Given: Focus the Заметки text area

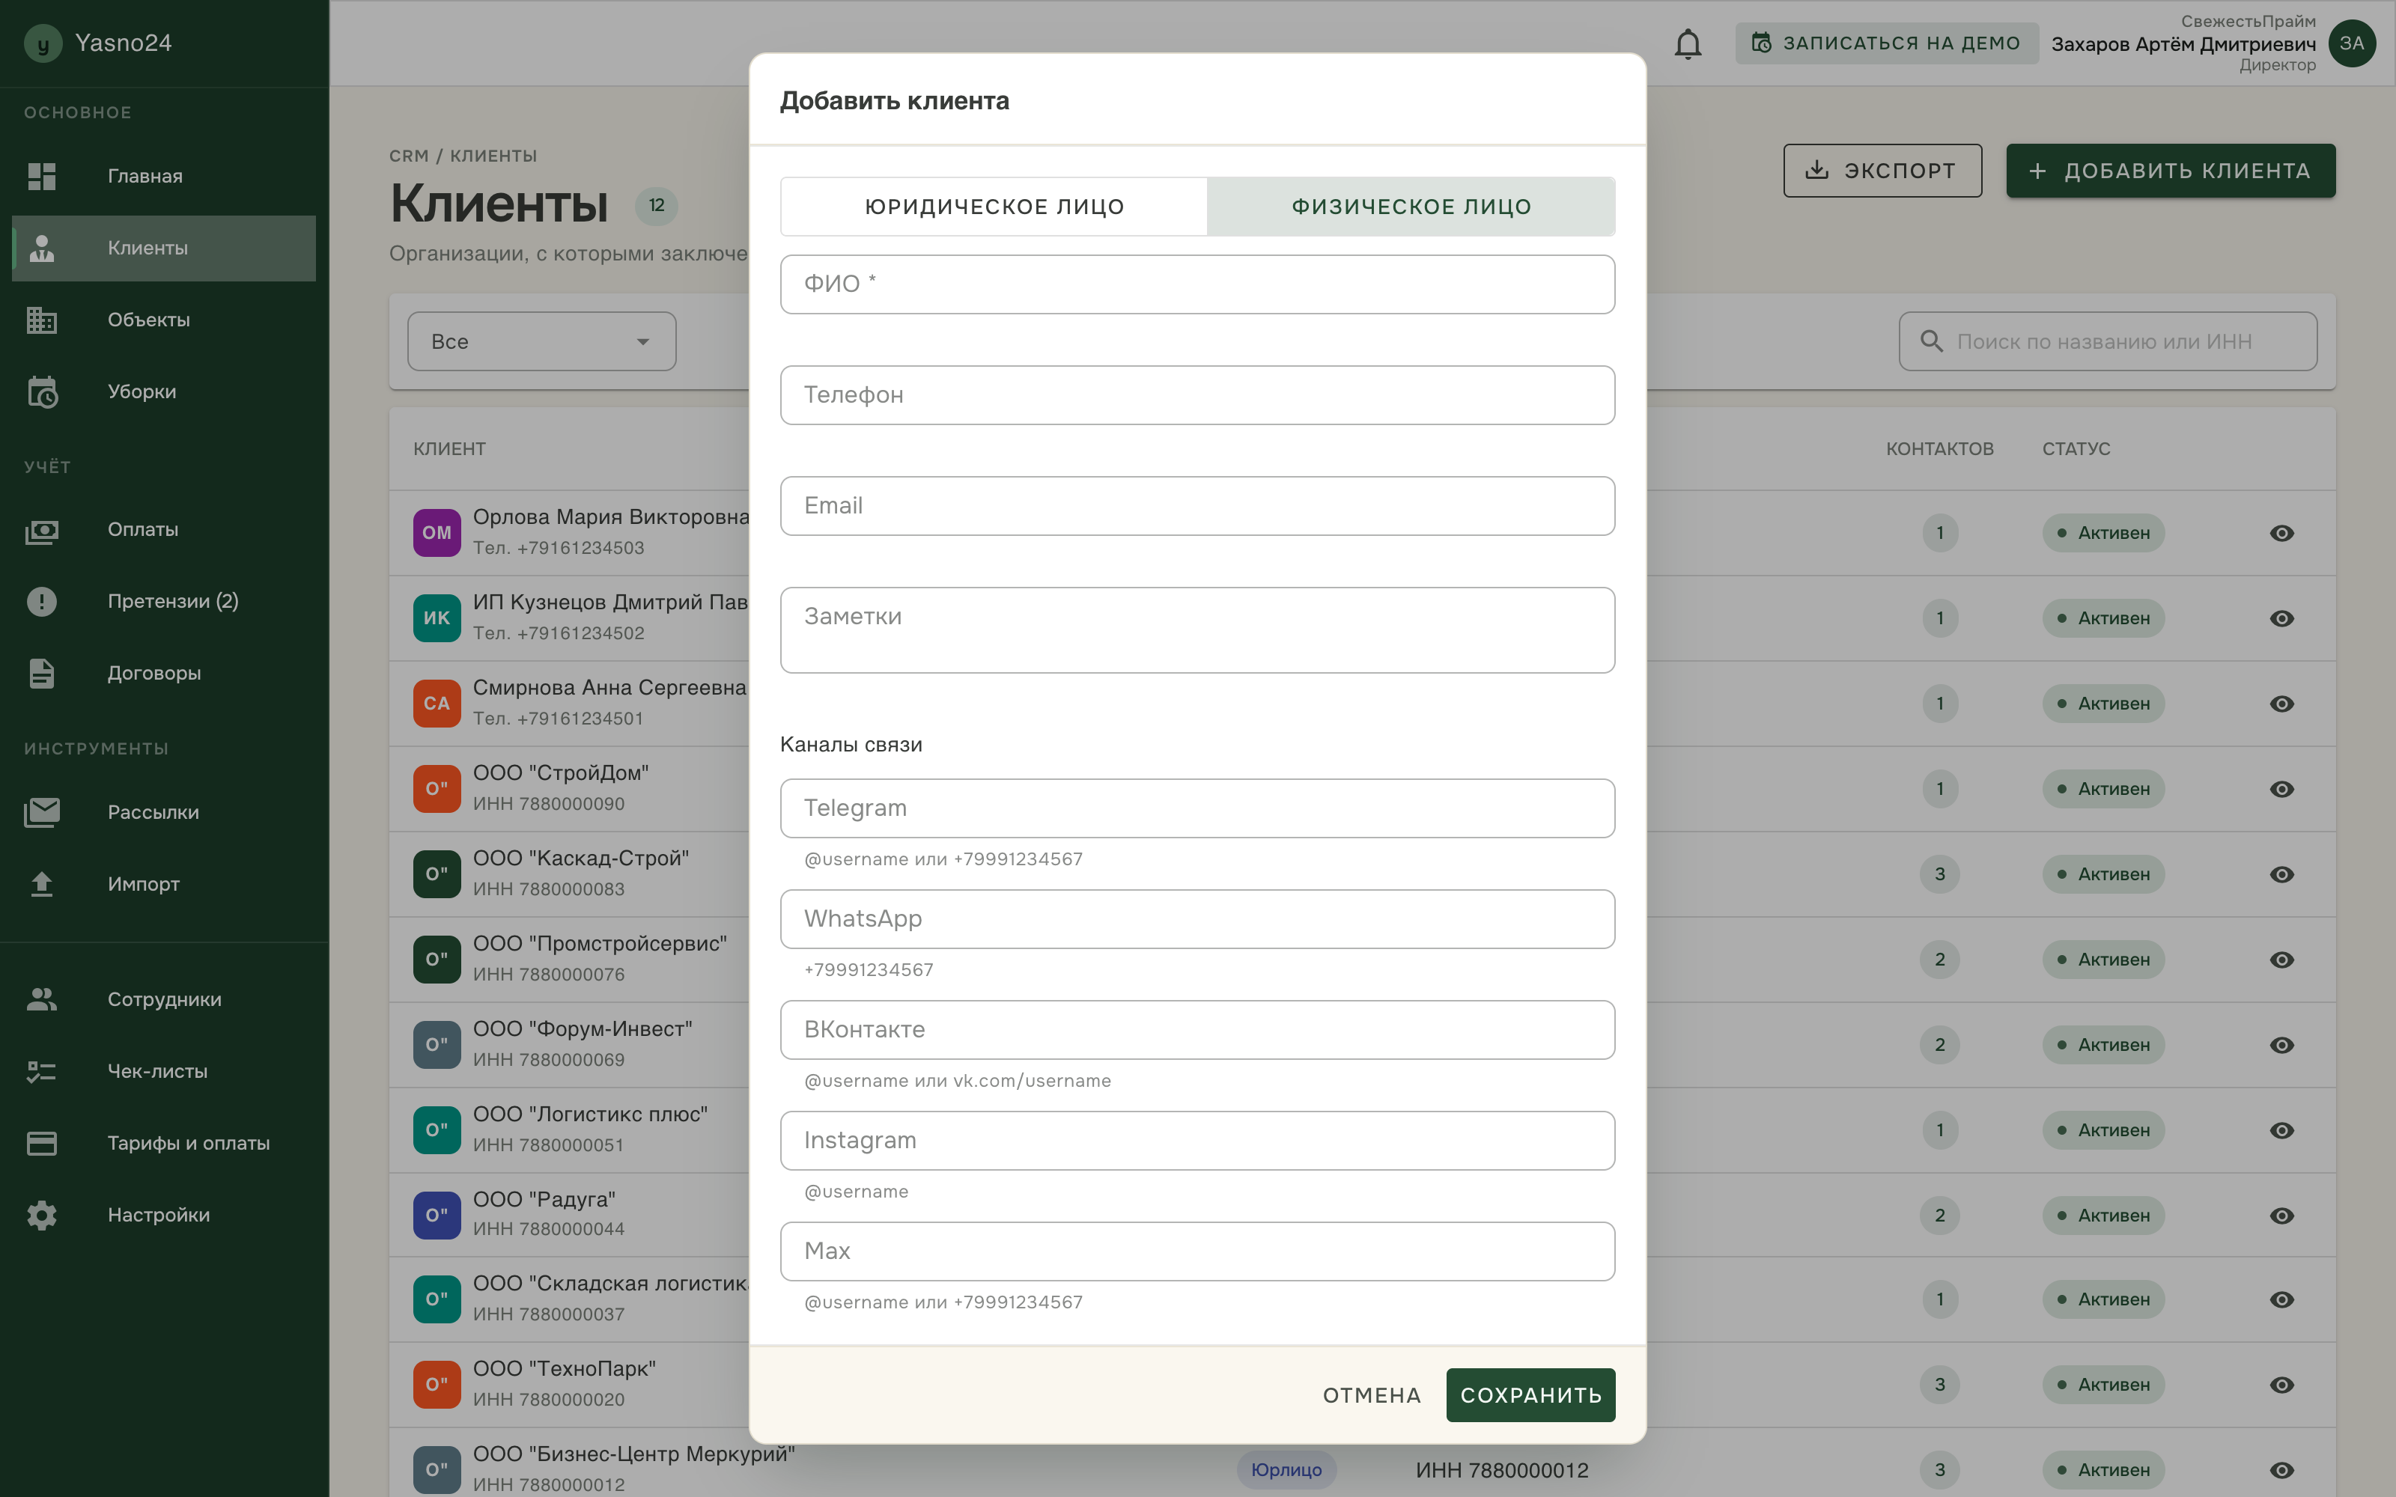Looking at the screenshot, I should click(1198, 631).
